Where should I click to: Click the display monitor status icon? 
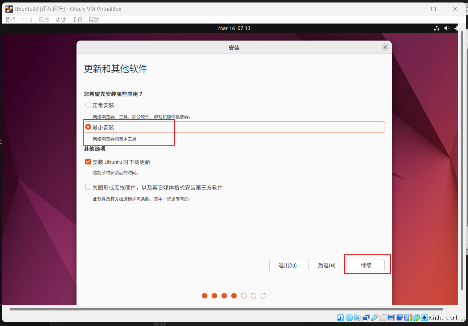click(x=391, y=318)
